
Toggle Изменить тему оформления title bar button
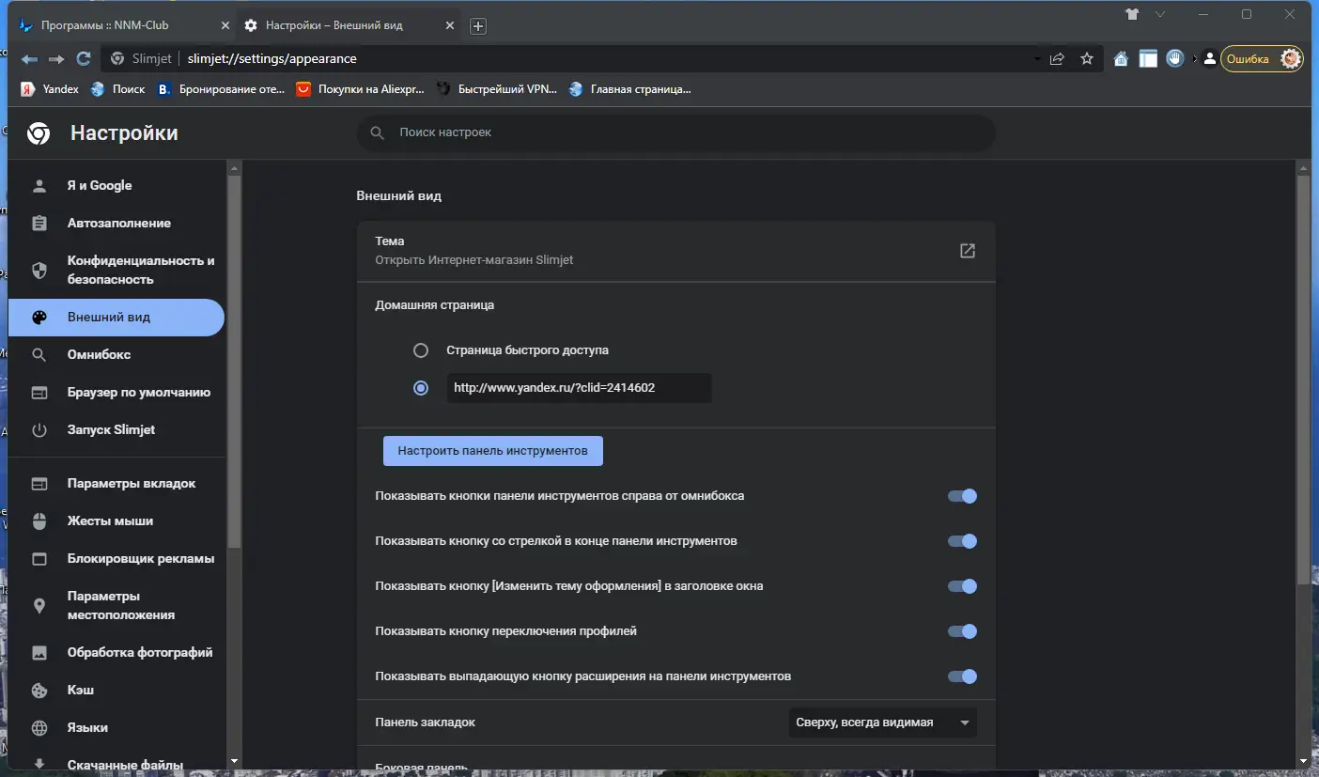[962, 586]
